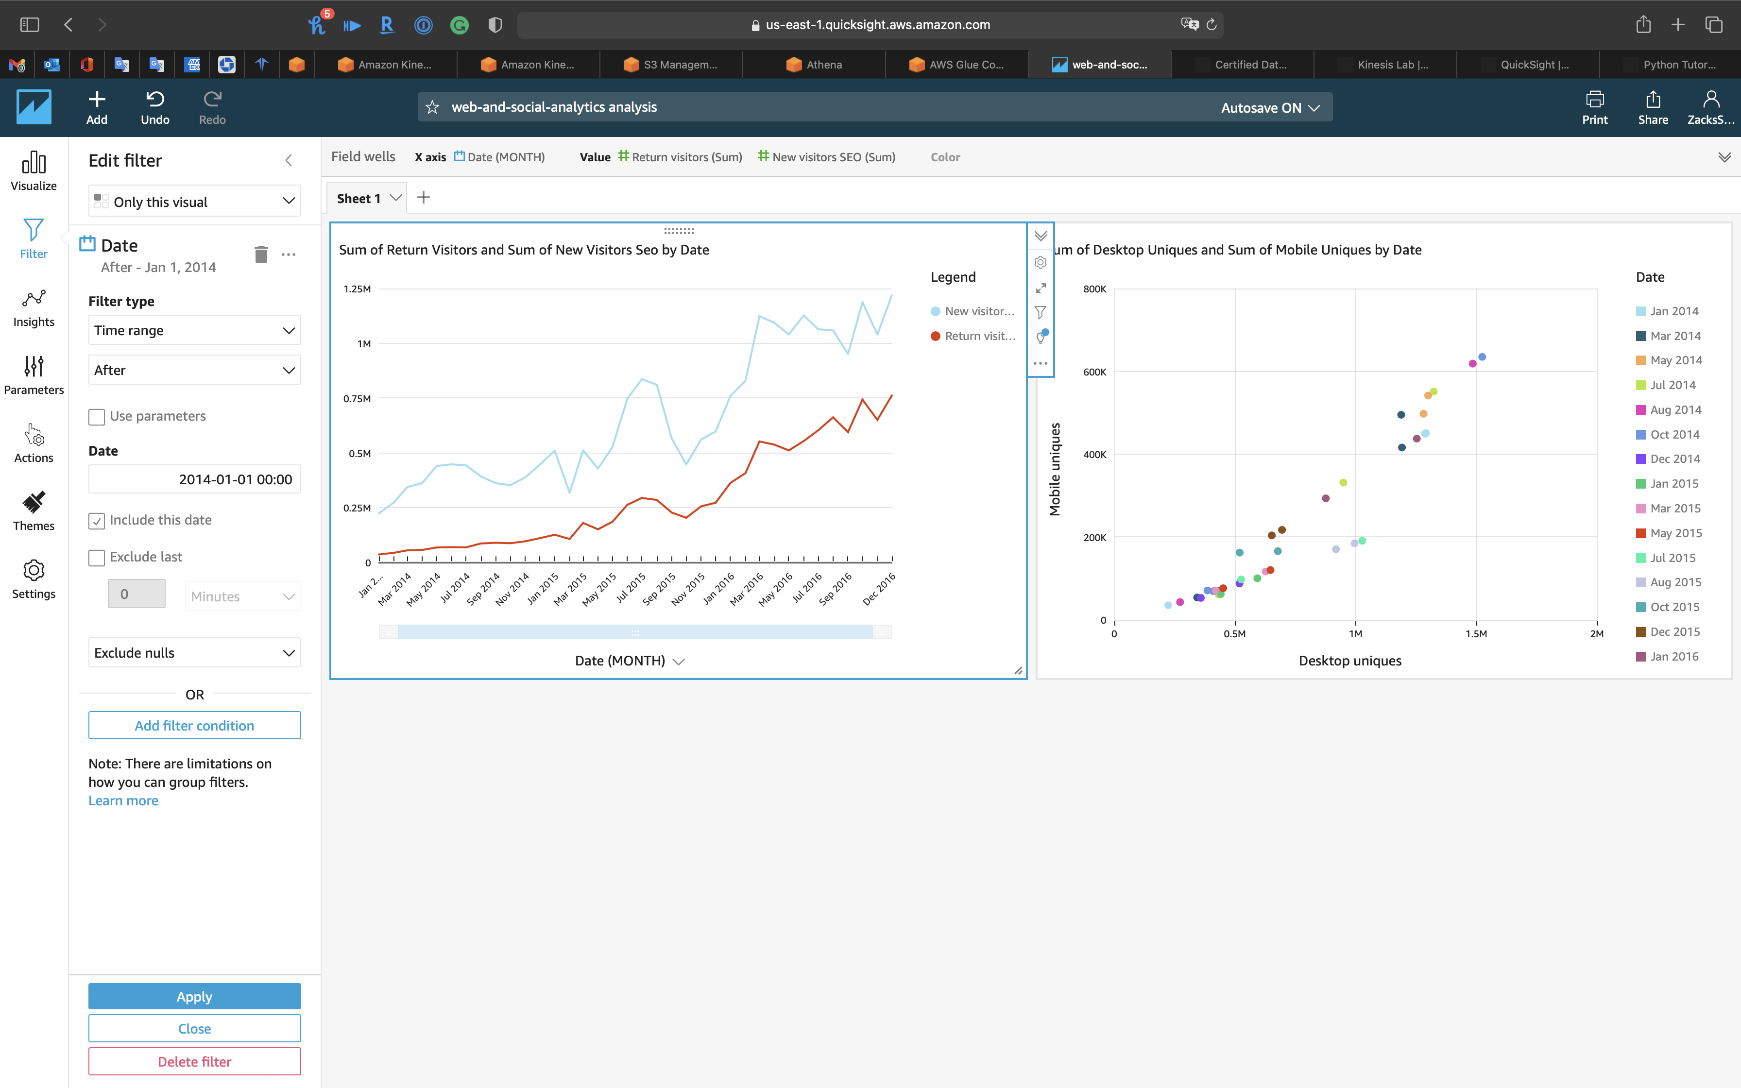Open the Visualize panel

coord(33,171)
